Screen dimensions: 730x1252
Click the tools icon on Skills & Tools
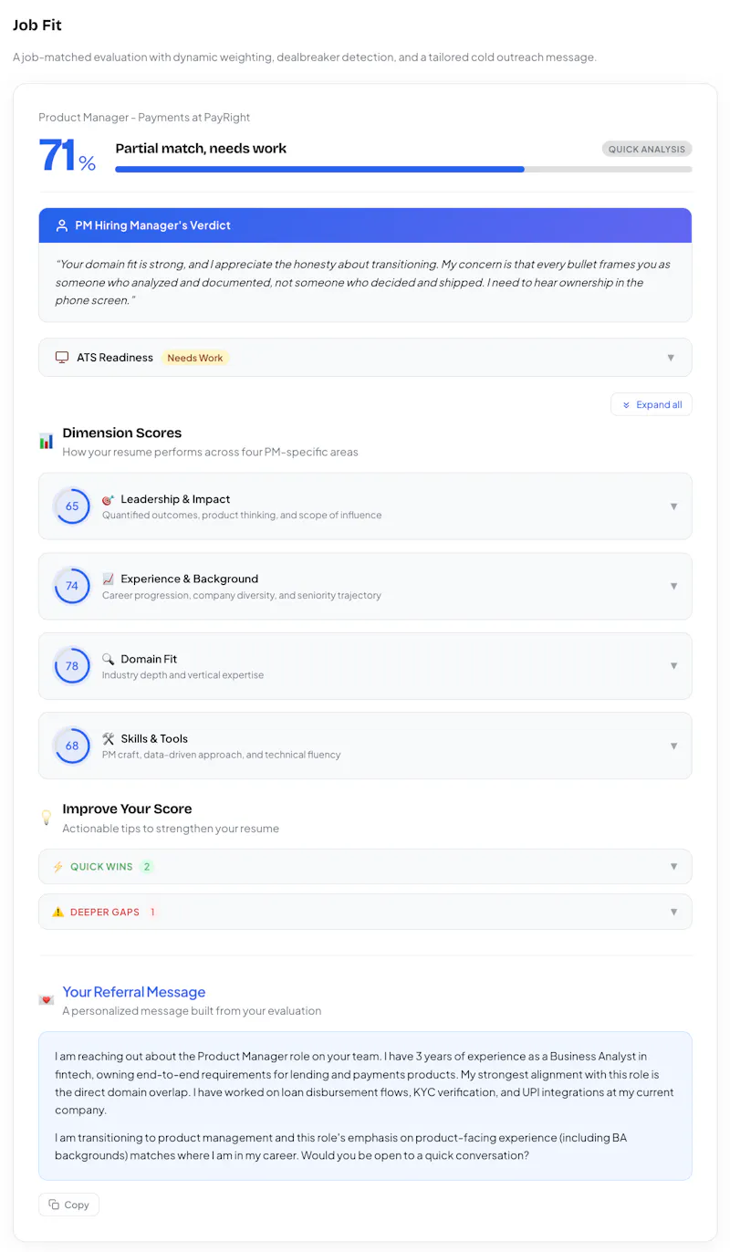click(x=109, y=738)
